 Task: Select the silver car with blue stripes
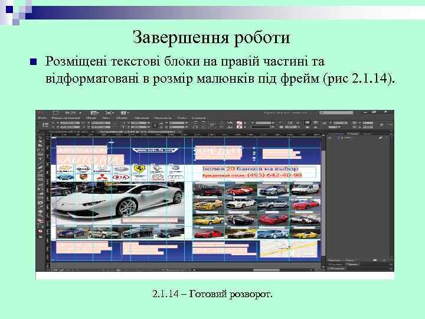pyautogui.click(x=273, y=190)
